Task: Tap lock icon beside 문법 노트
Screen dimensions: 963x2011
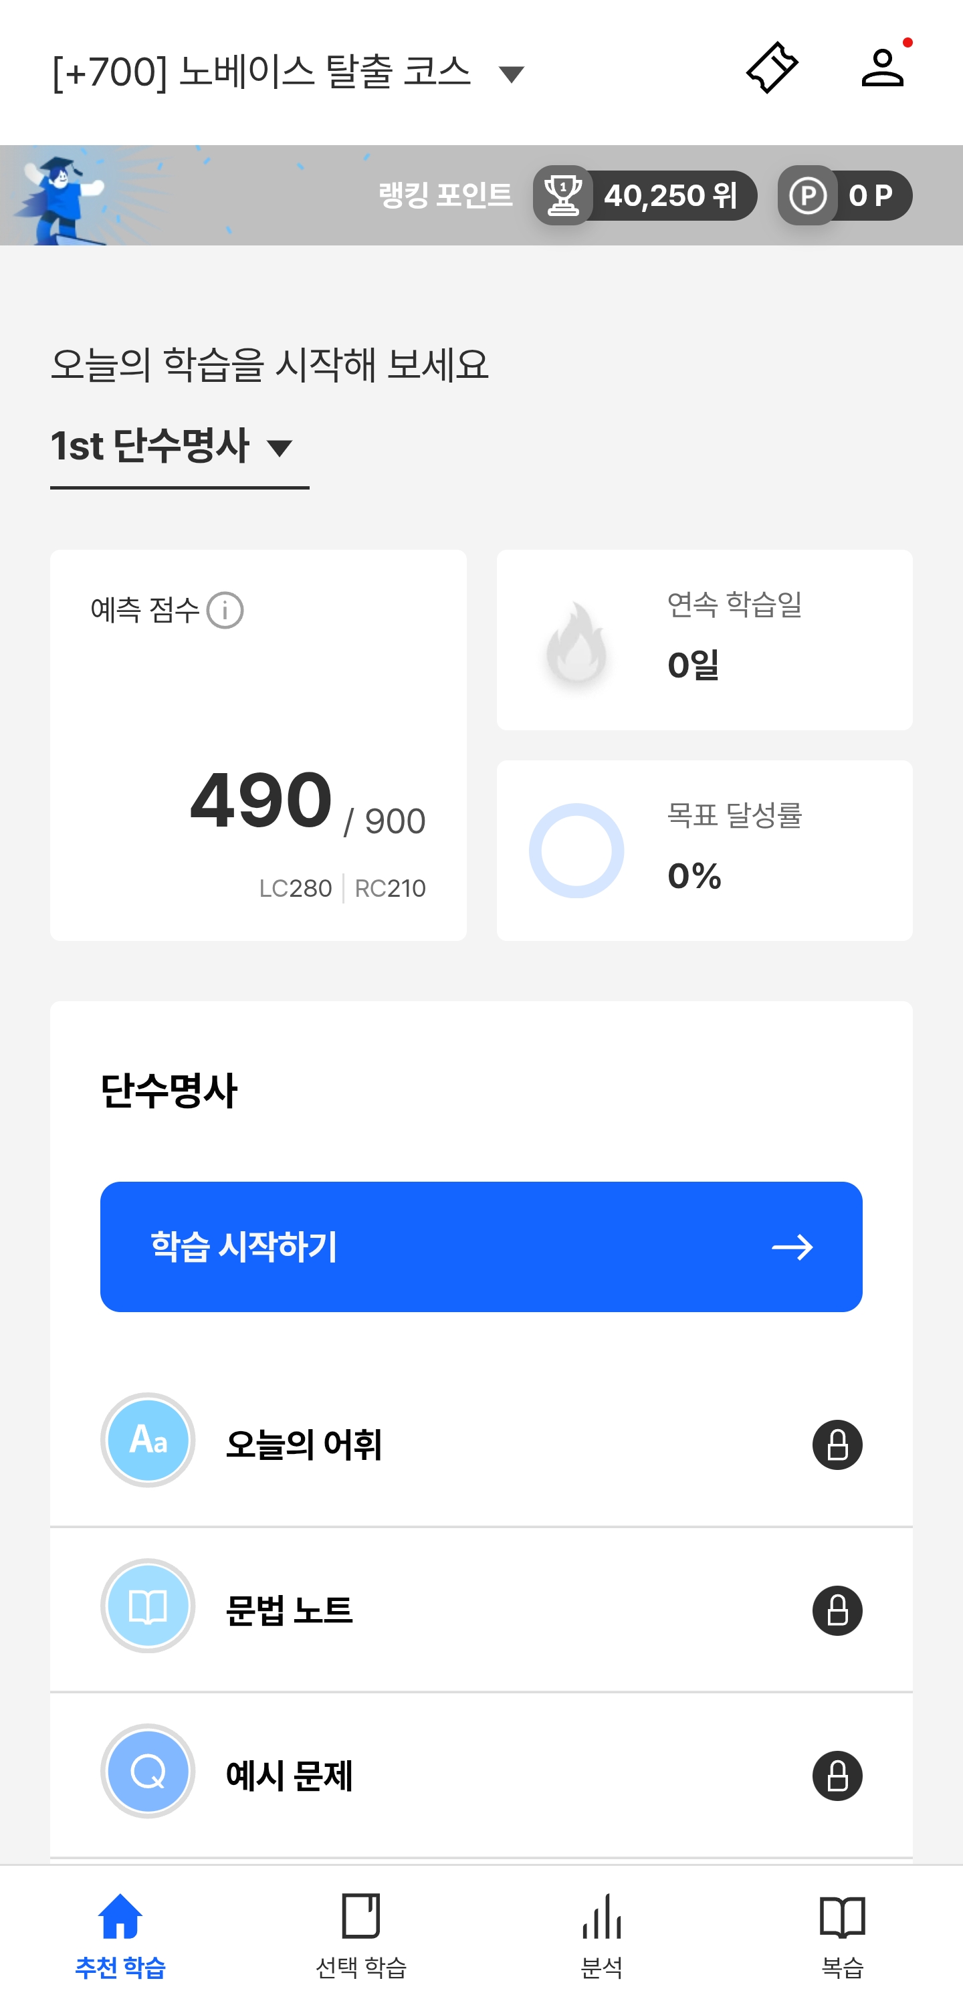Action: click(837, 1610)
